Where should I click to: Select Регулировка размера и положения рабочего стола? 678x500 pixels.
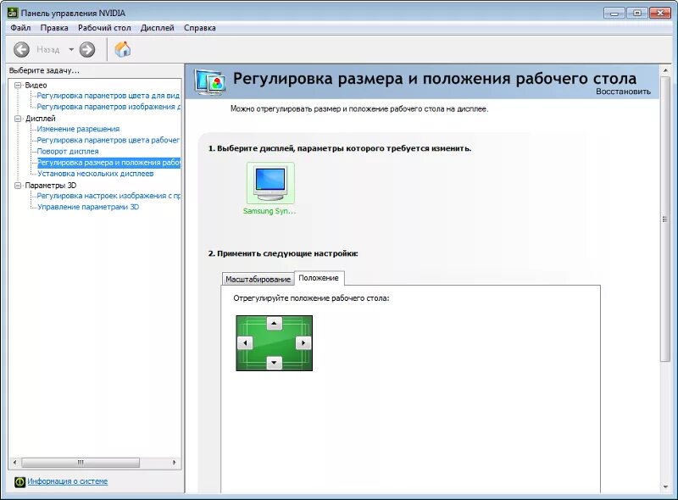[108, 163]
